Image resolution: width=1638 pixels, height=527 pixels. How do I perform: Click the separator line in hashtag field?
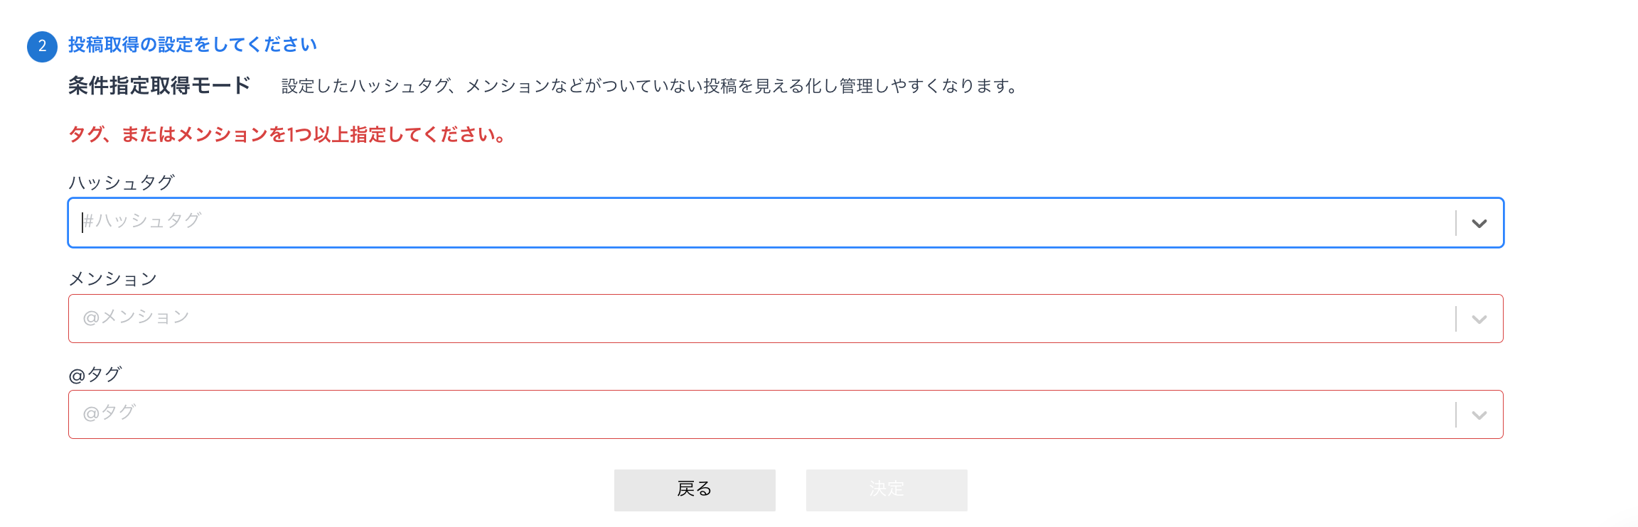pos(1456,223)
